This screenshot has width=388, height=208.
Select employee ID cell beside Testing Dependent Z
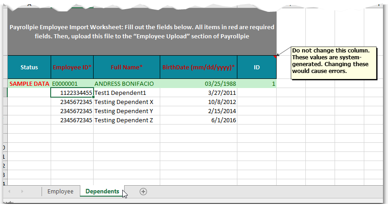pyautogui.click(x=72, y=120)
